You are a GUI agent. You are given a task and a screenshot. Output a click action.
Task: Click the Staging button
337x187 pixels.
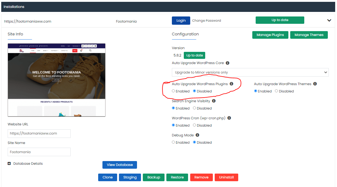click(130, 177)
